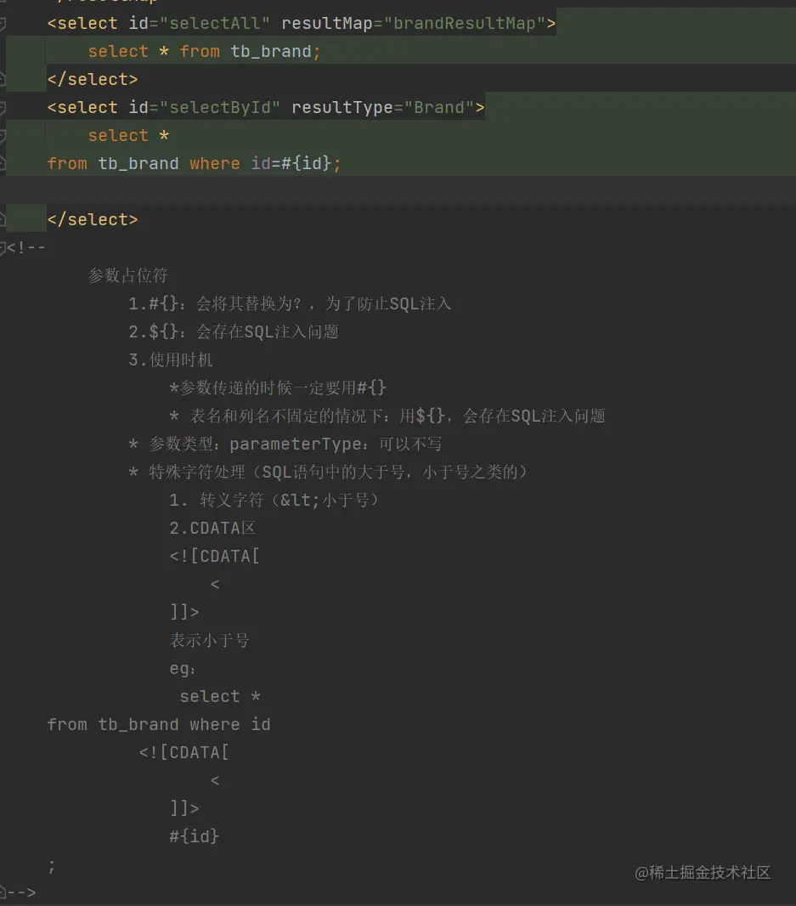Image resolution: width=796 pixels, height=906 pixels.
Task: Click the </select> tag directly below 'select * from tb_brand;'
Action: tap(93, 79)
